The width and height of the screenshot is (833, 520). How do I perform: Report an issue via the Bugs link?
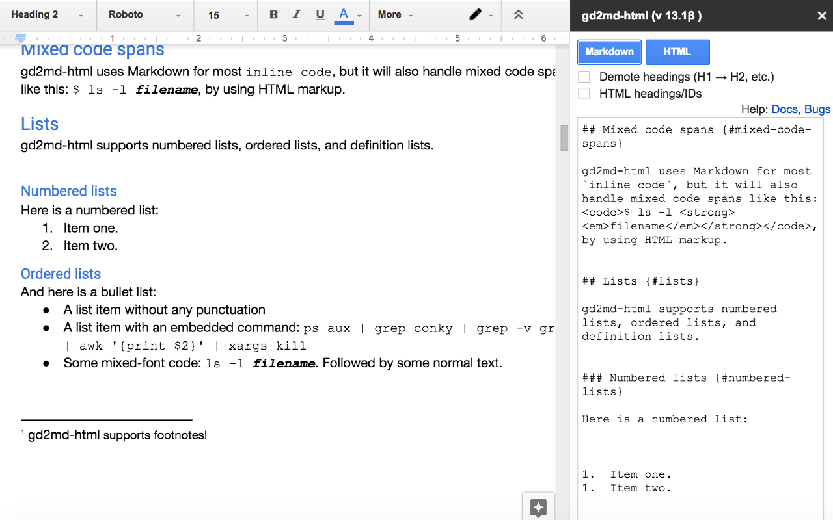817,109
